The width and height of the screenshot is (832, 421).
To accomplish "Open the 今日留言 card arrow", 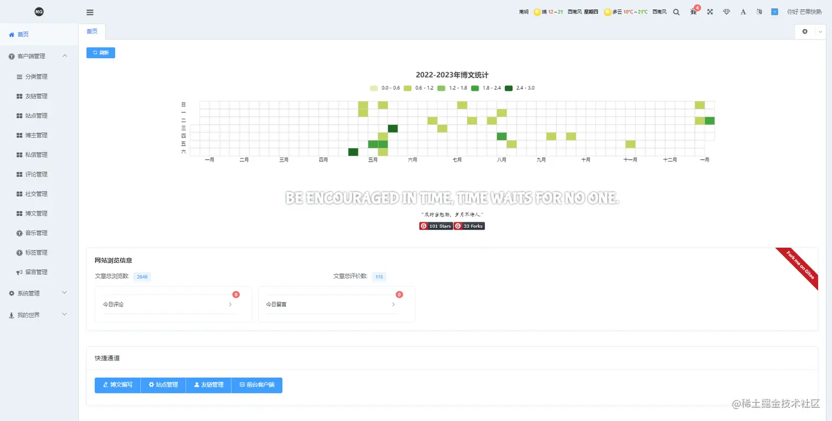I will [393, 304].
